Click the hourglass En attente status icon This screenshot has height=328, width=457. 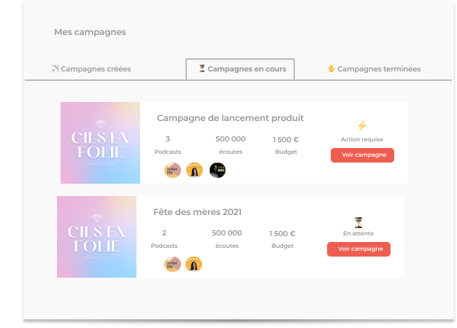[358, 222]
